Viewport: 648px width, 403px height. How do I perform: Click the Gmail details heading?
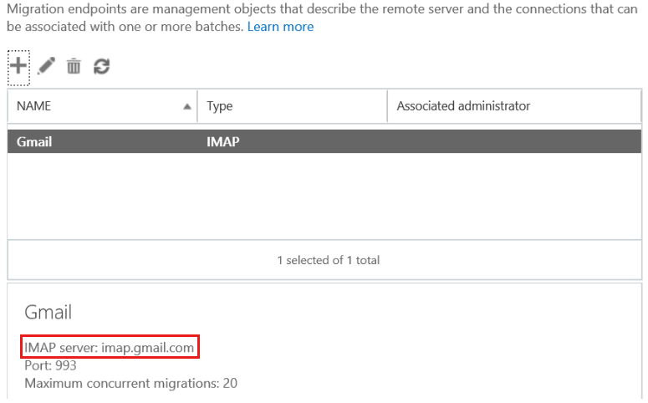[x=48, y=312]
